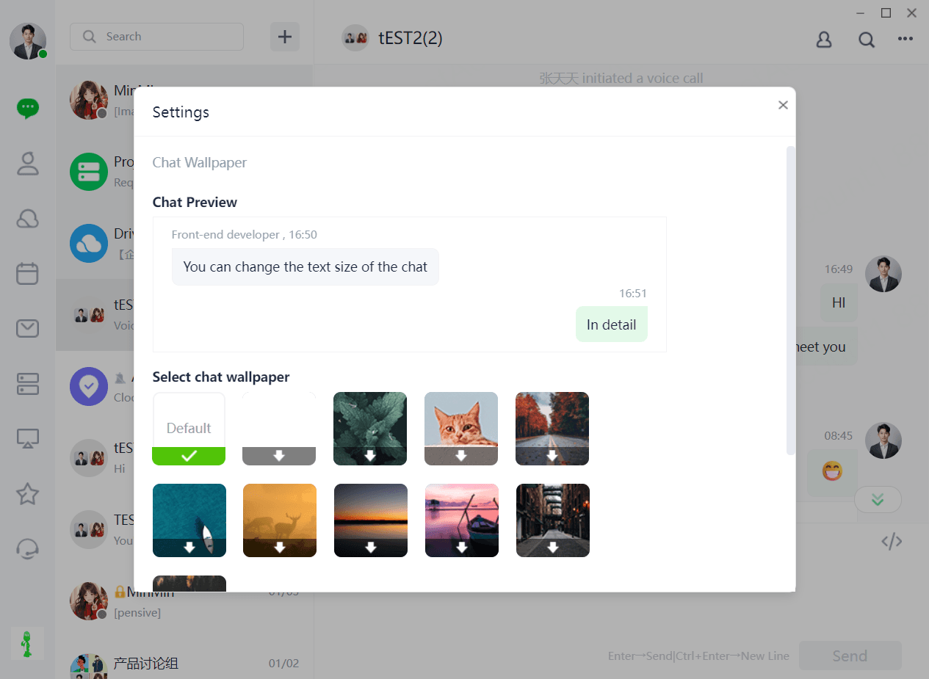Open the cloud drive sidebar icon
The width and height of the screenshot is (929, 679).
tap(28, 219)
